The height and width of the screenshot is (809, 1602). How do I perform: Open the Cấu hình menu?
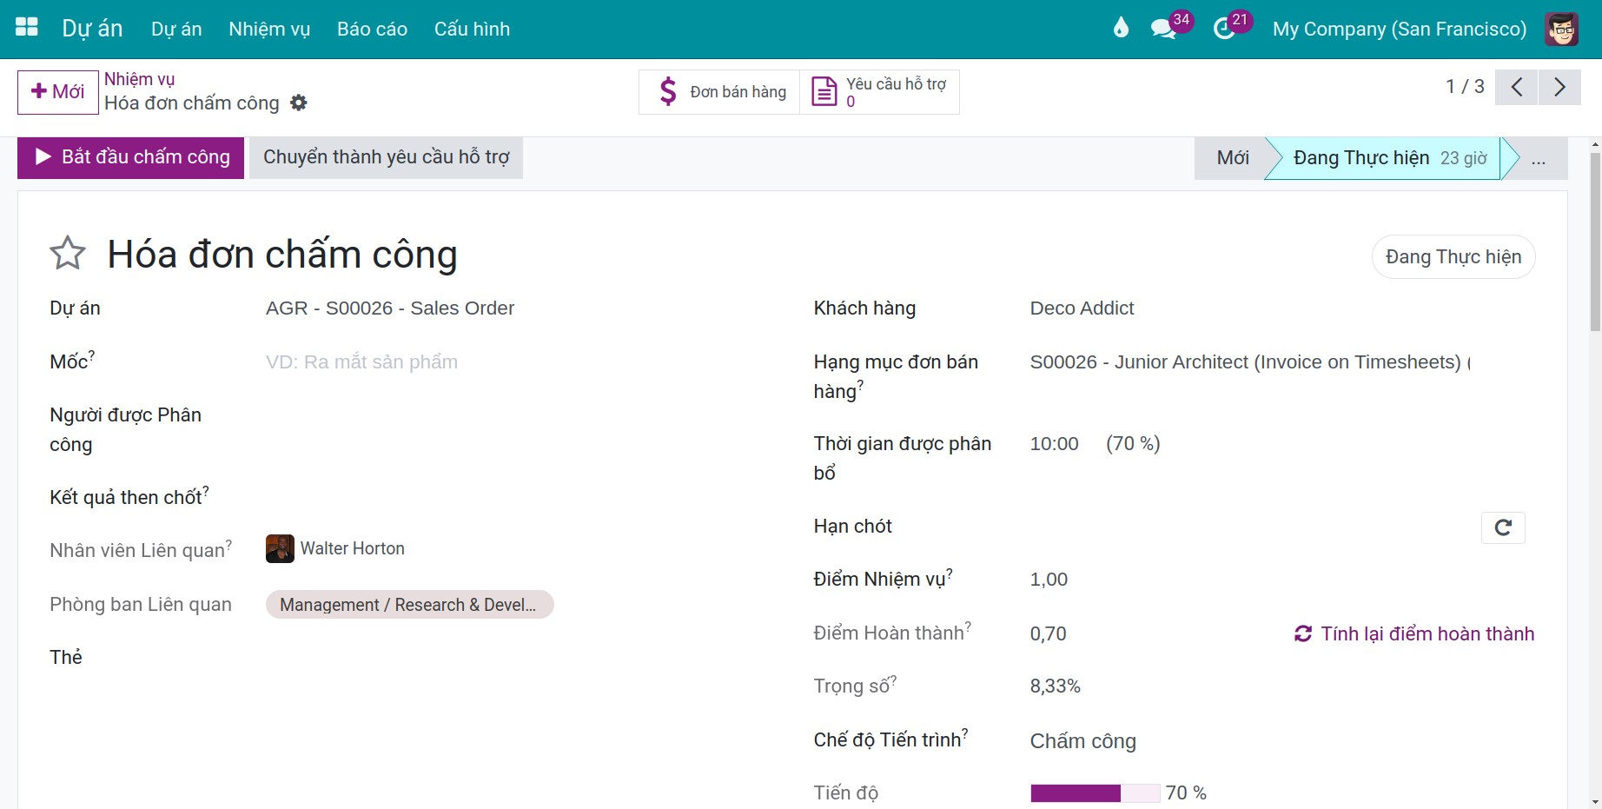tap(472, 29)
